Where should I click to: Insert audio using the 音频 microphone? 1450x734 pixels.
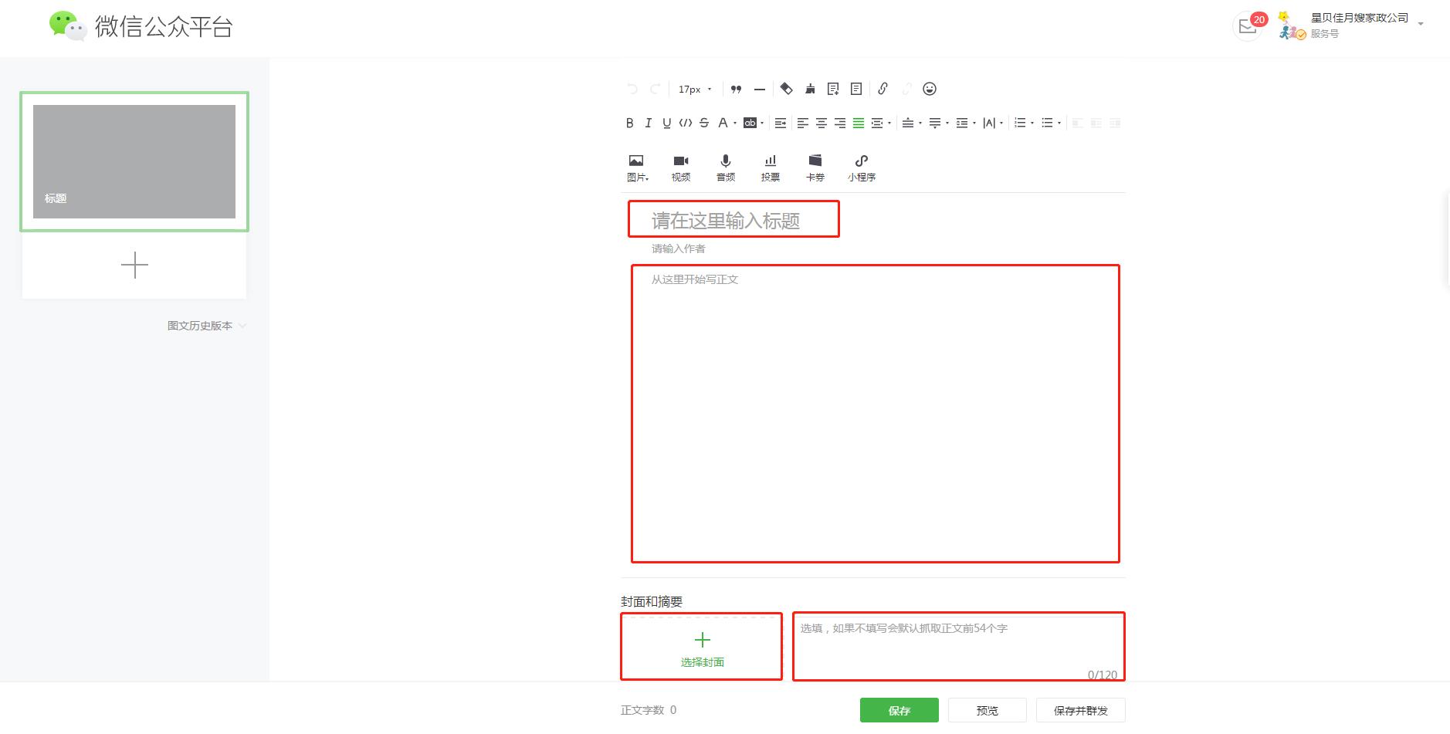tap(726, 167)
